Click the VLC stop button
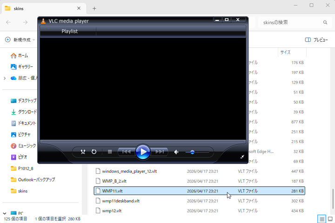 click(x=110, y=152)
